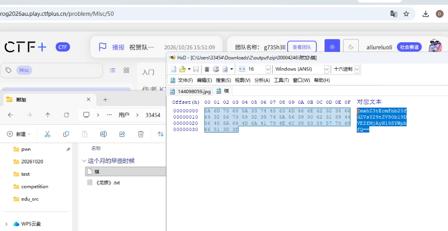Viewport: 448px width, 231px height.
Task: Click the 播报 flag icon
Action: pos(103,47)
